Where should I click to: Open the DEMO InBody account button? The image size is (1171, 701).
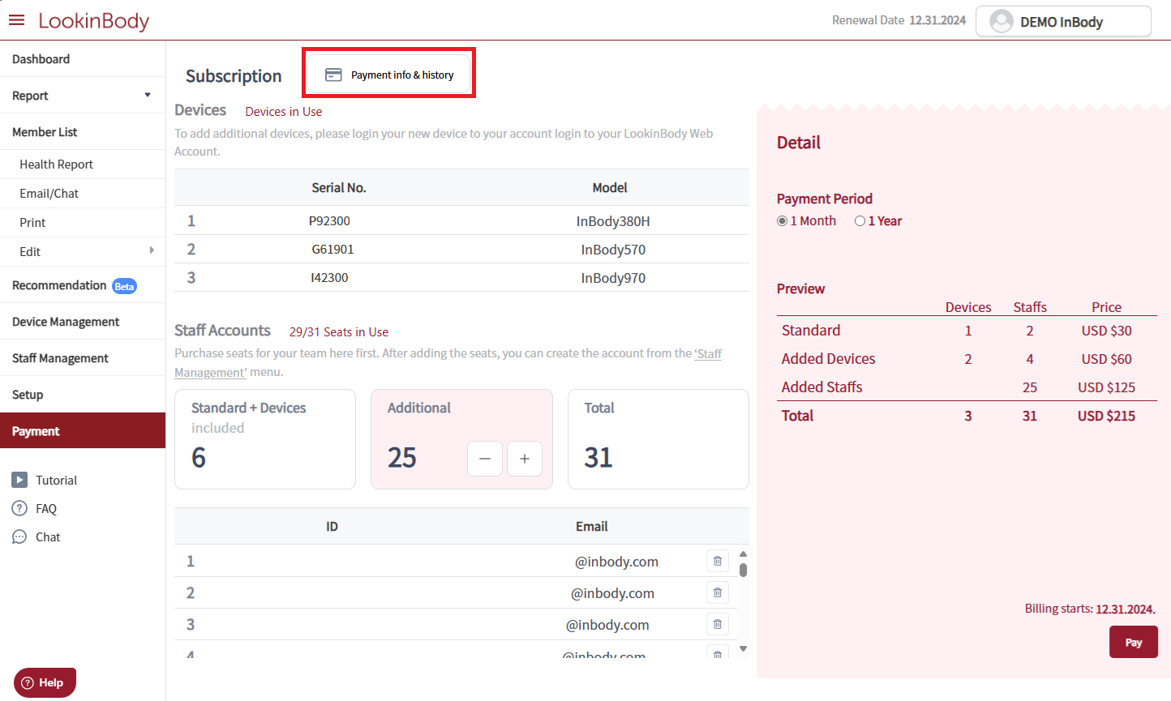pyautogui.click(x=1063, y=21)
